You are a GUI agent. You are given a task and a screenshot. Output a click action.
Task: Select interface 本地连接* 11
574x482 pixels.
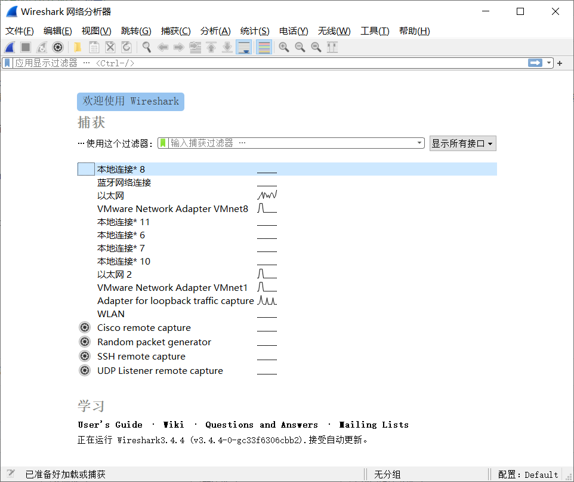click(287, 222)
